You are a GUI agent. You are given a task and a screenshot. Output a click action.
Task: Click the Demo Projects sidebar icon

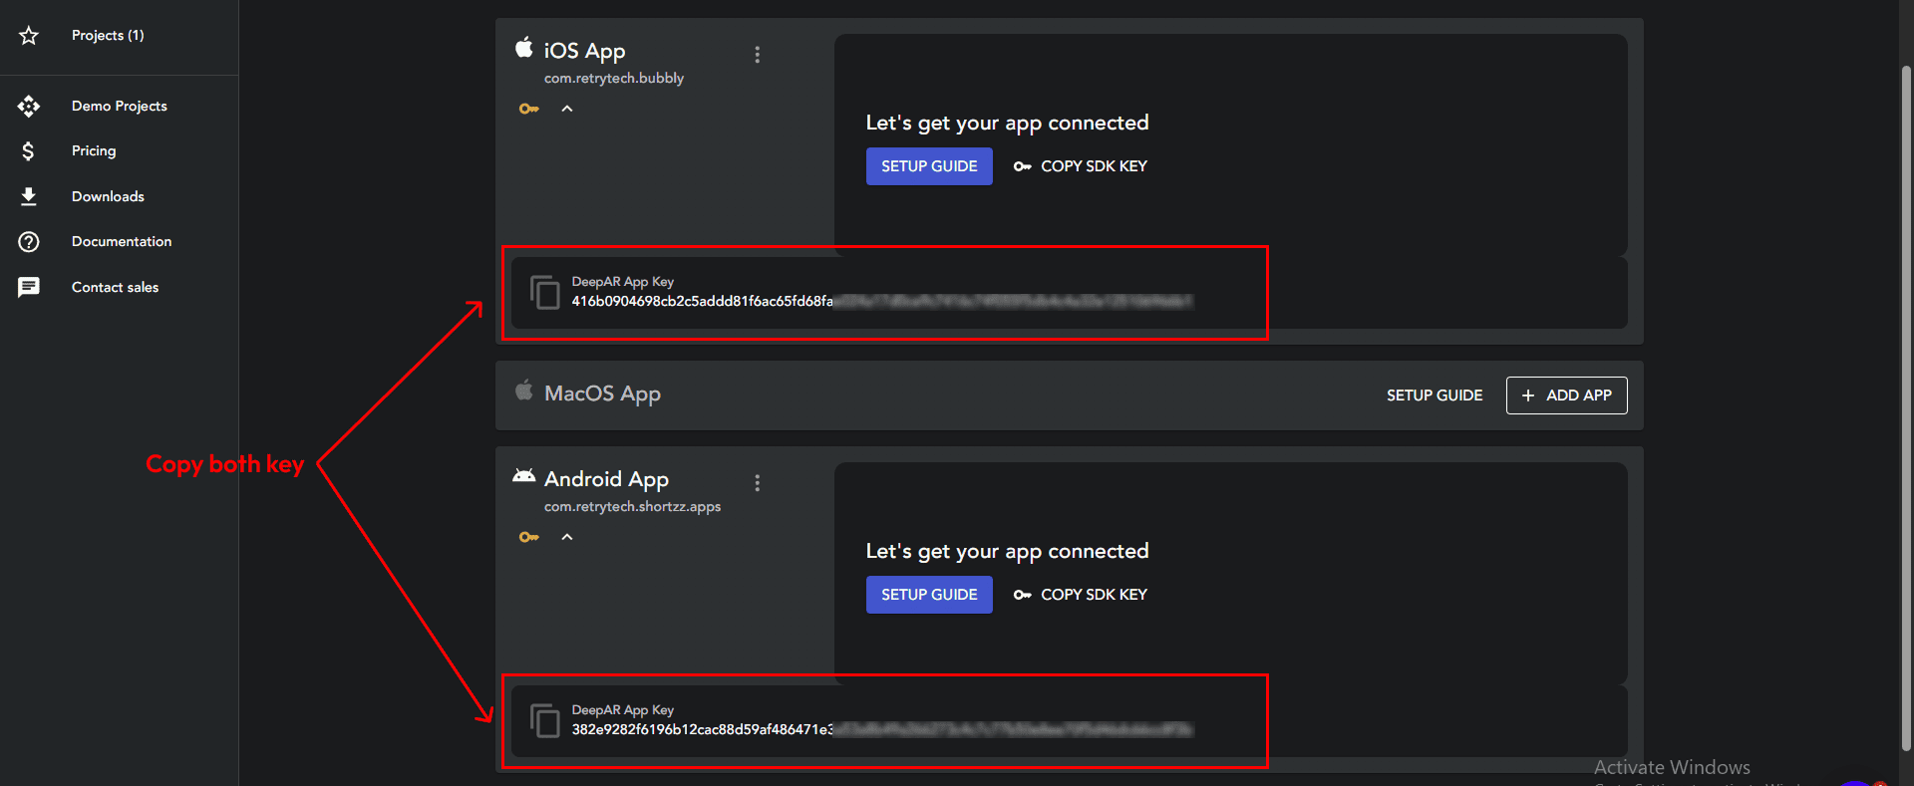[x=29, y=106]
